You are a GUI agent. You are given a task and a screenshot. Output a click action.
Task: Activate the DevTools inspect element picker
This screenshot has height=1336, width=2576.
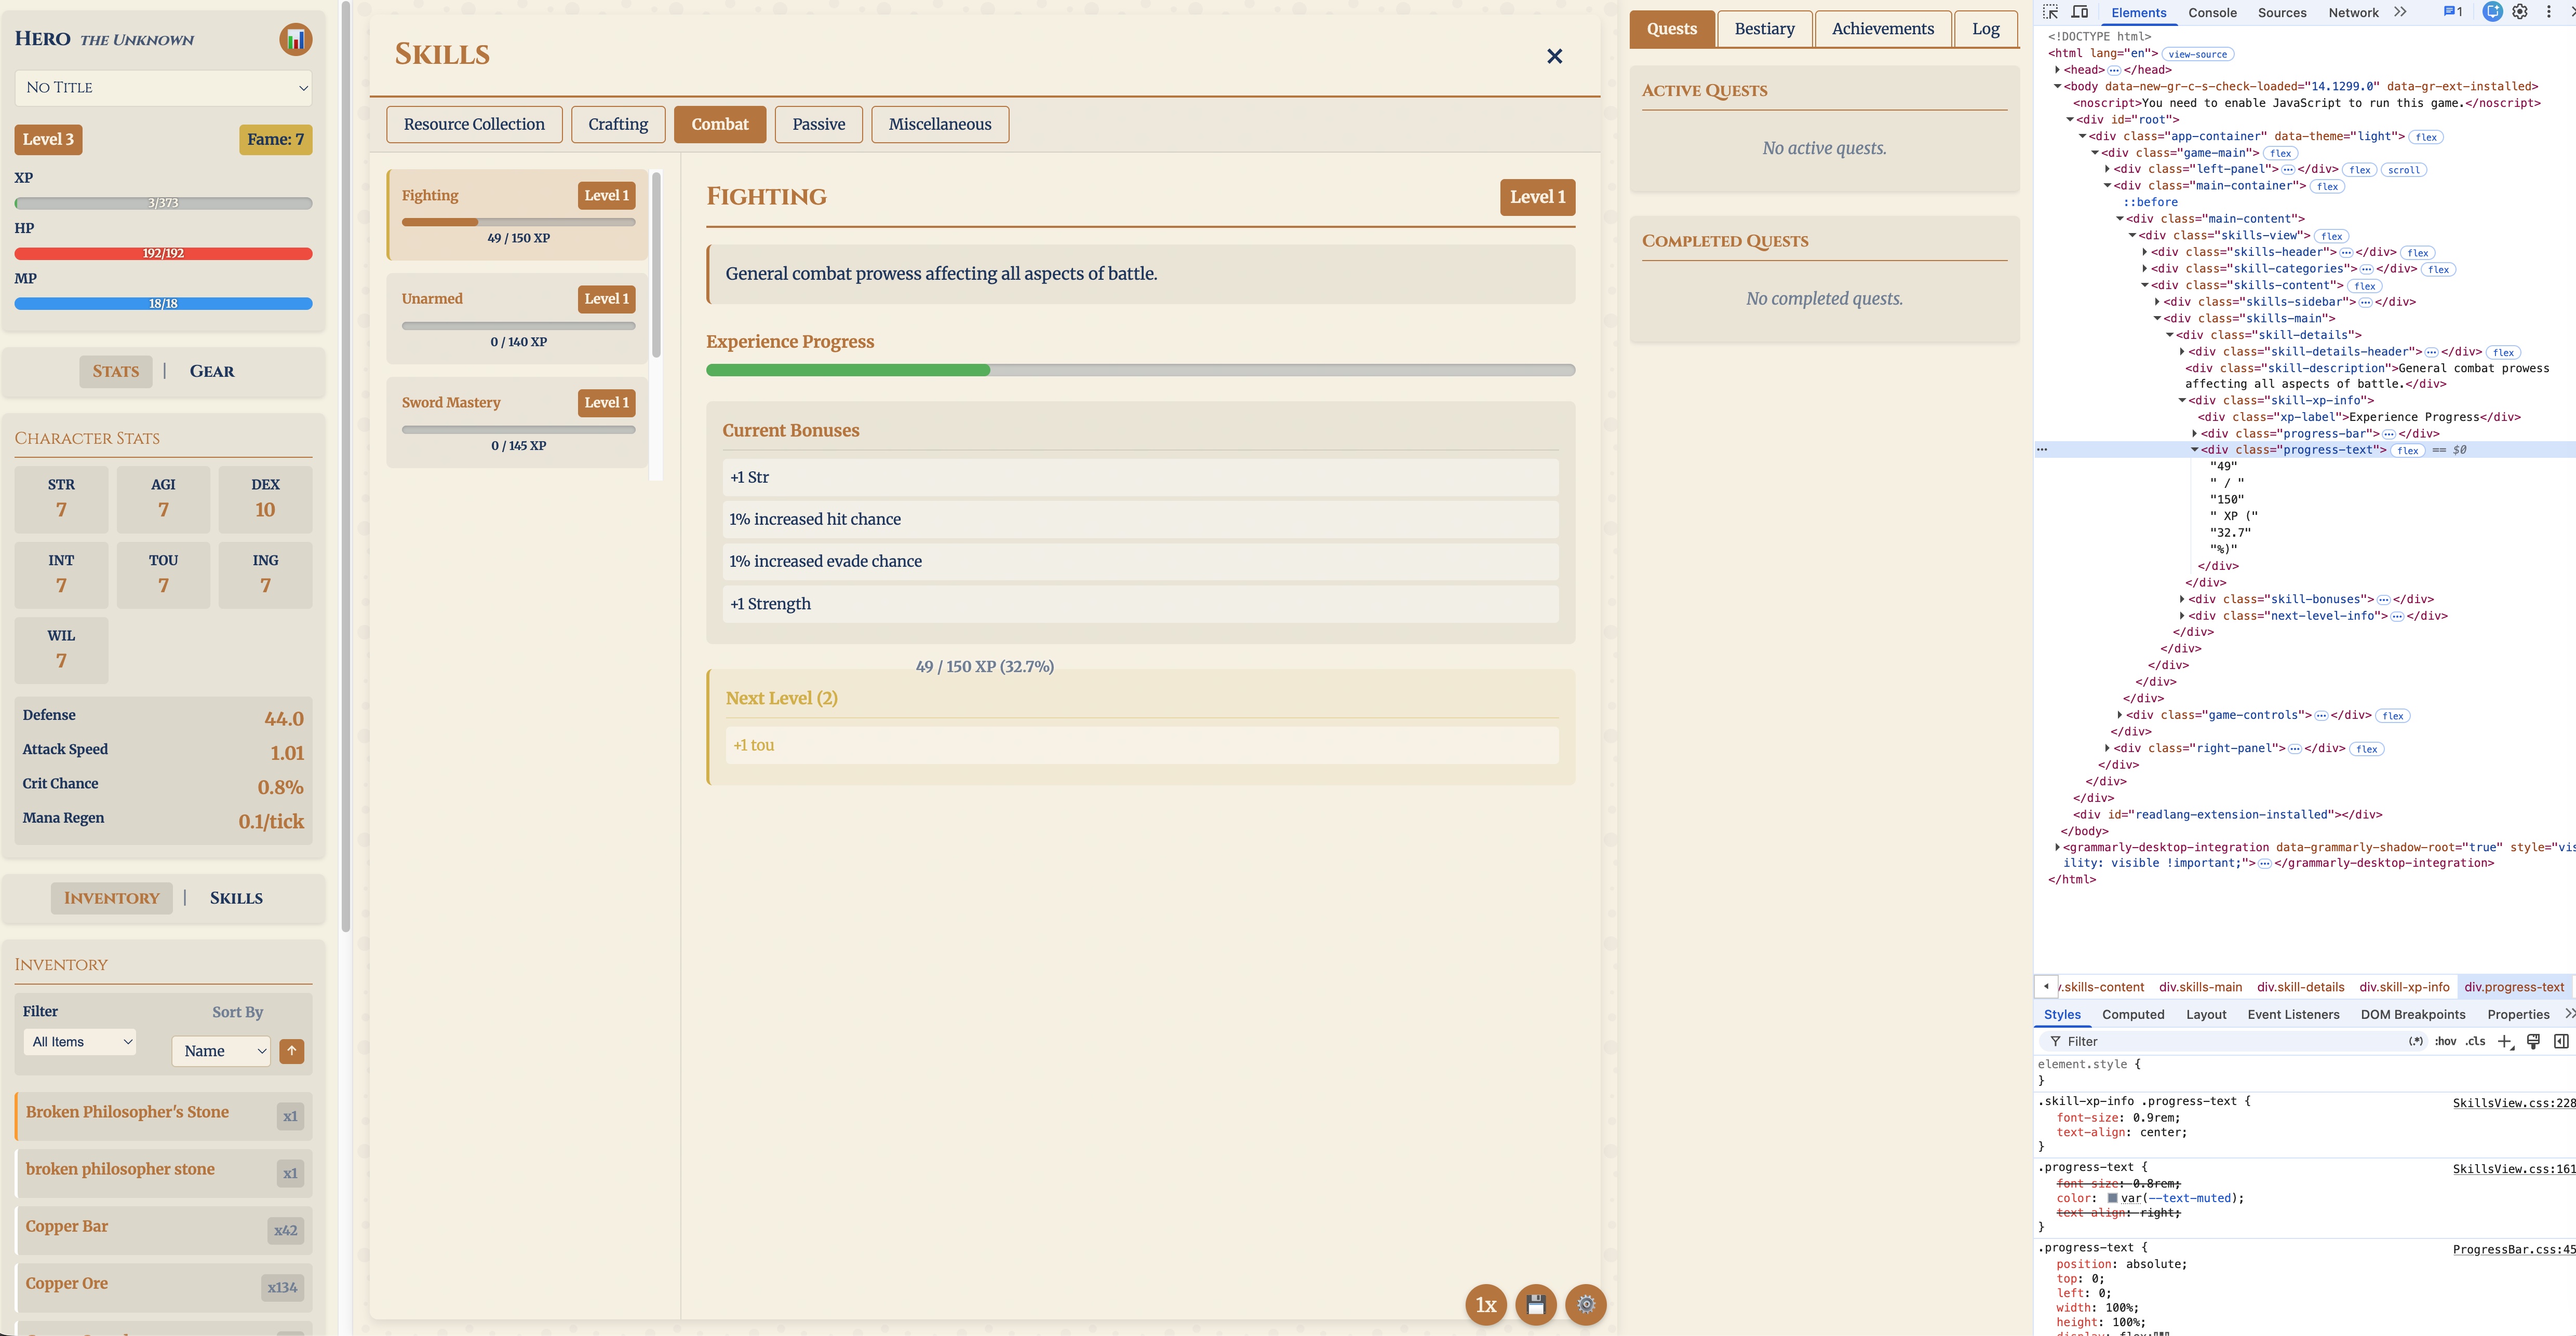[2050, 12]
